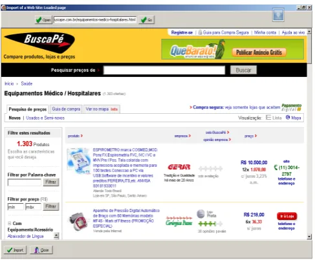The image size is (315, 260).
Task: Click the Palavra-chave filter text field
Action: 25,182
